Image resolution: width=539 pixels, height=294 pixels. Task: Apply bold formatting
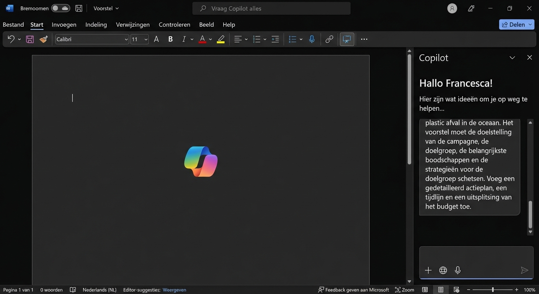[170, 39]
